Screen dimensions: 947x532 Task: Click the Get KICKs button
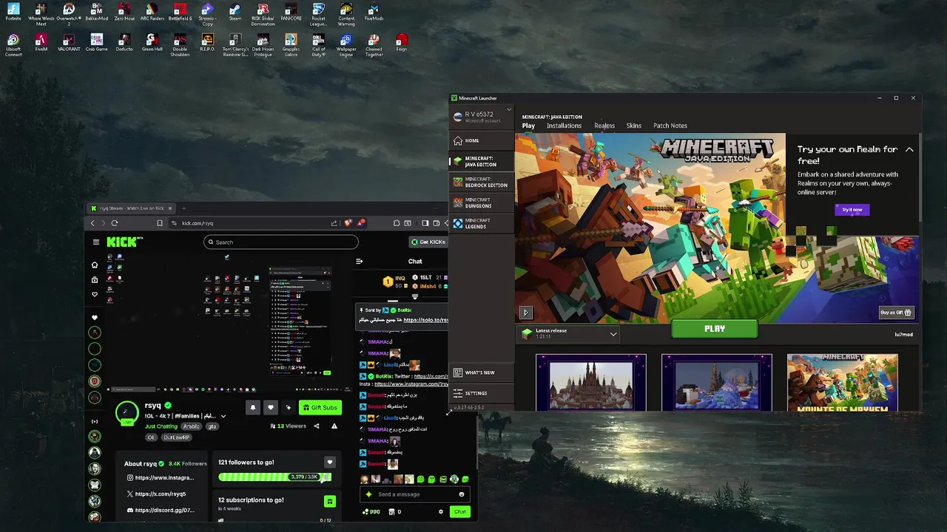(x=429, y=242)
